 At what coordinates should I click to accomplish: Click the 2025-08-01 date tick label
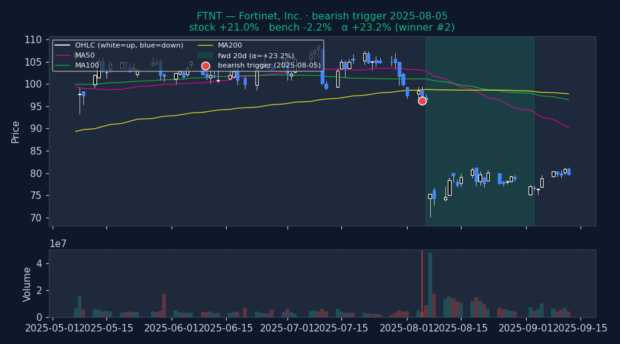407,328
